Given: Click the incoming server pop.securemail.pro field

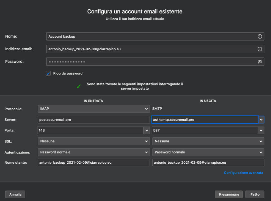Looking at the screenshot, I should (x=94, y=120).
